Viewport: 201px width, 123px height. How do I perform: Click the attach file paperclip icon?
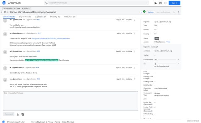click(18, 114)
